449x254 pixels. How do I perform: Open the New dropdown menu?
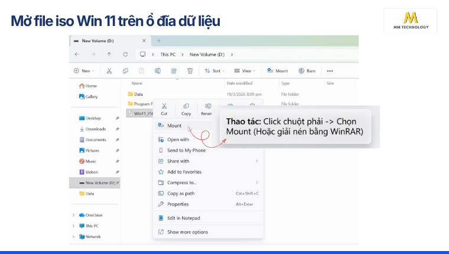tap(84, 71)
